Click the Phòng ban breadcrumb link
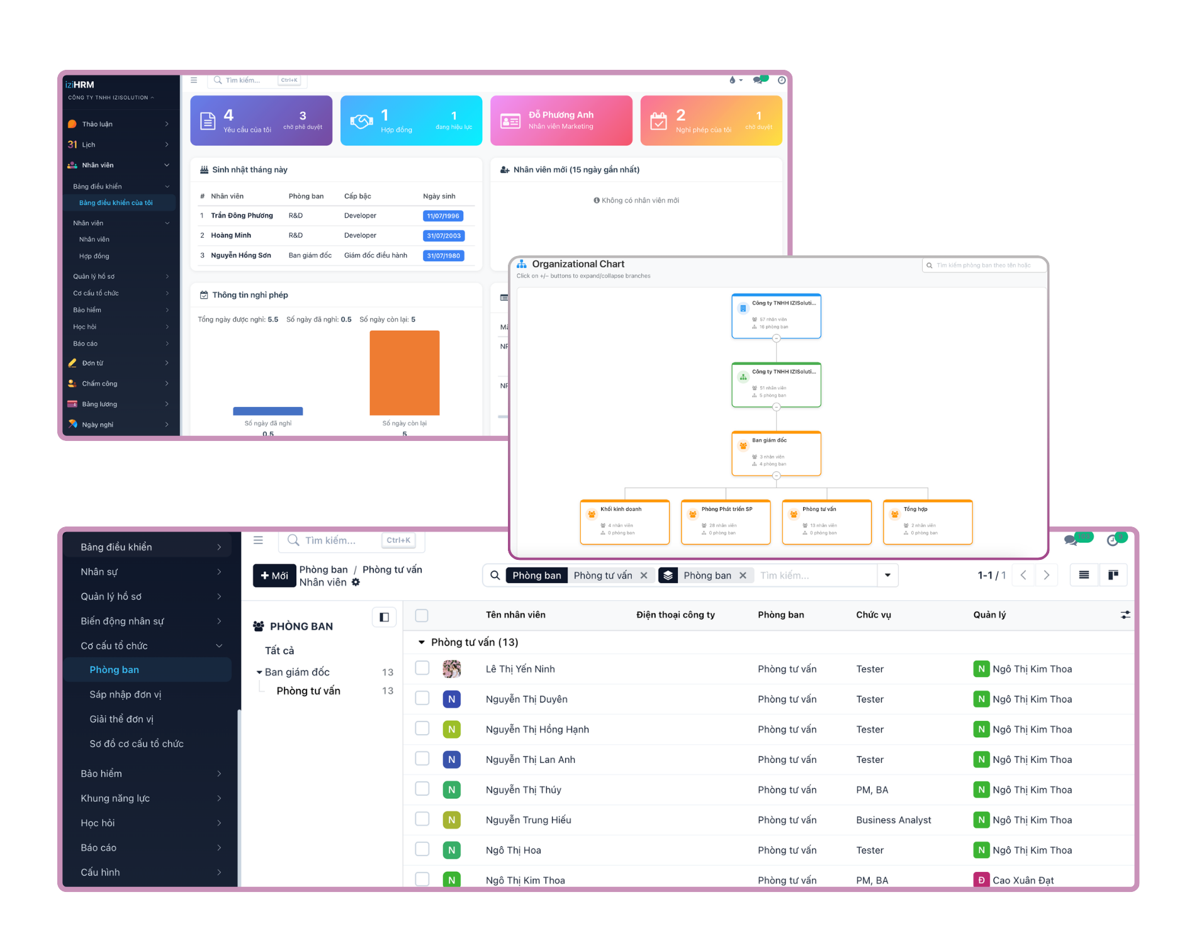1204x936 pixels. click(x=324, y=569)
